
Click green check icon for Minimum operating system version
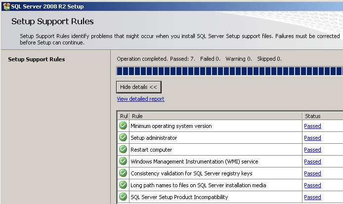click(123, 126)
